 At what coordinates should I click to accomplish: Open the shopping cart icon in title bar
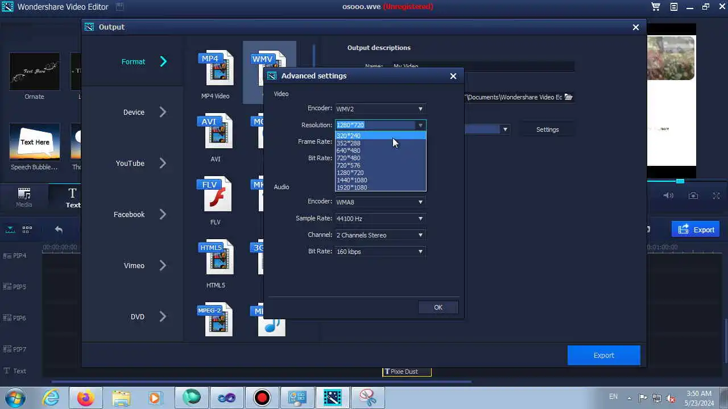[x=656, y=7]
